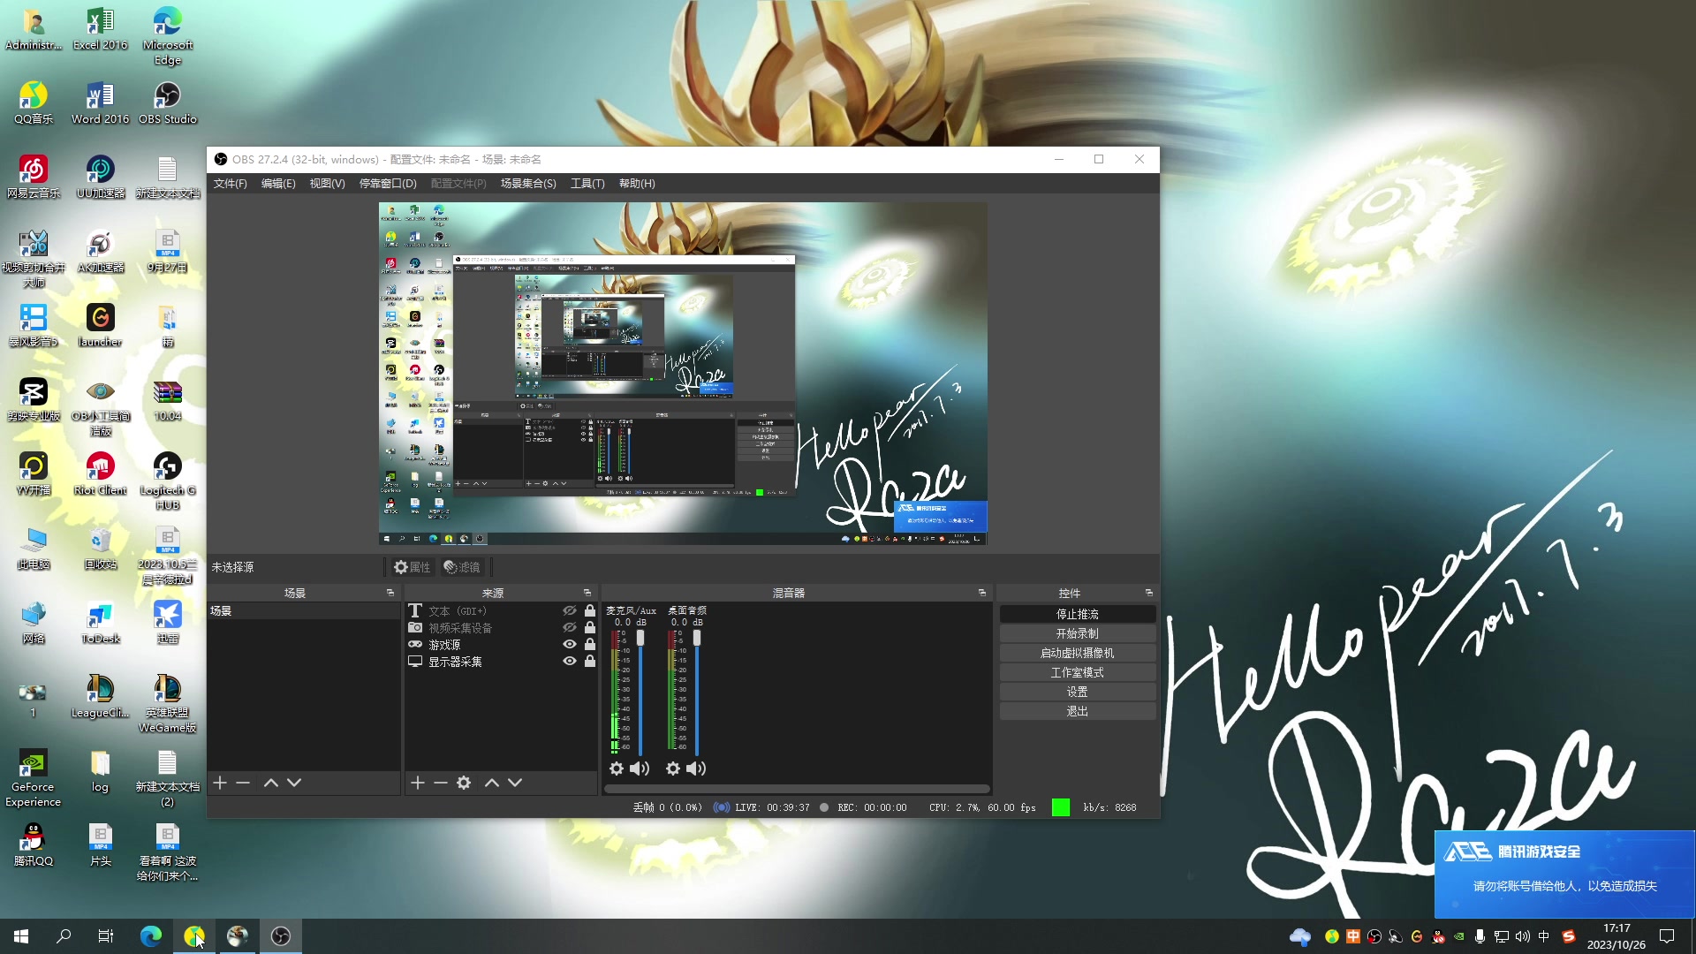Open the 场景集合(S) menu
The image size is (1696, 954).
pos(528,184)
